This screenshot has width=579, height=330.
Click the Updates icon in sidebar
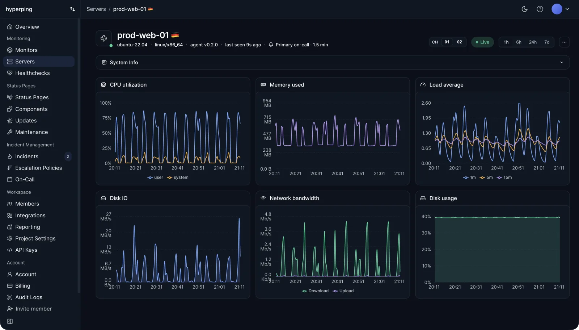(10, 121)
